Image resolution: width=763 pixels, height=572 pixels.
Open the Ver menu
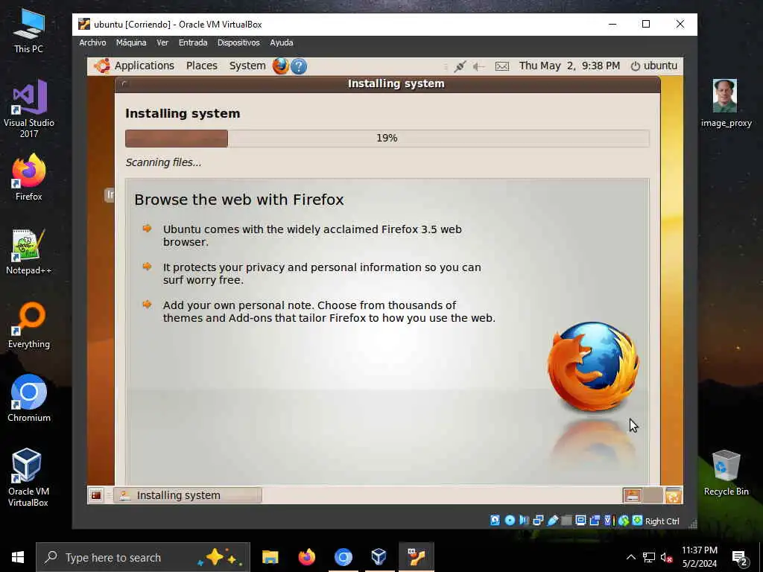tap(162, 42)
